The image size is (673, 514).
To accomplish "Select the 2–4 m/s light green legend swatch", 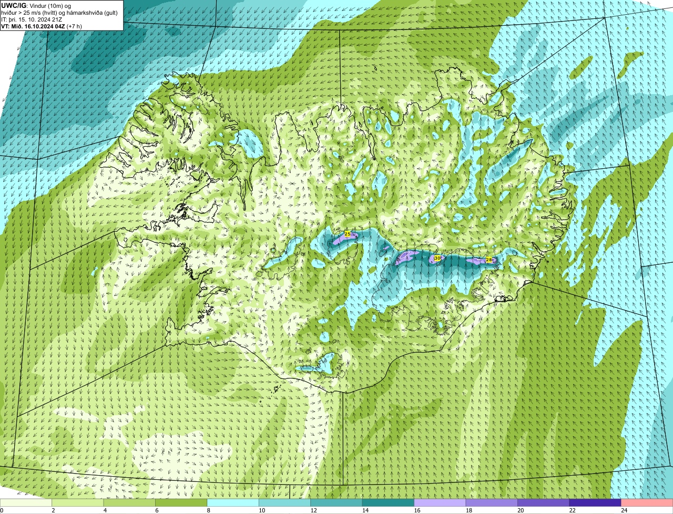I will [x=77, y=502].
